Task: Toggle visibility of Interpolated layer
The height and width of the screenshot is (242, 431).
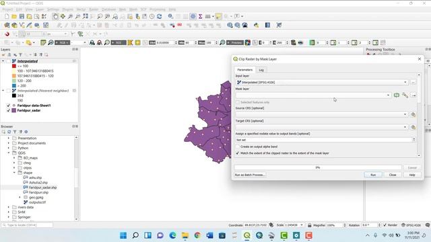Action: point(9,61)
